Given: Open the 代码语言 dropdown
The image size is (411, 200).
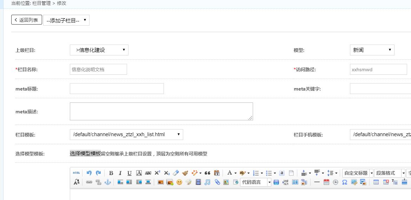Looking at the screenshot, I should [x=256, y=182].
